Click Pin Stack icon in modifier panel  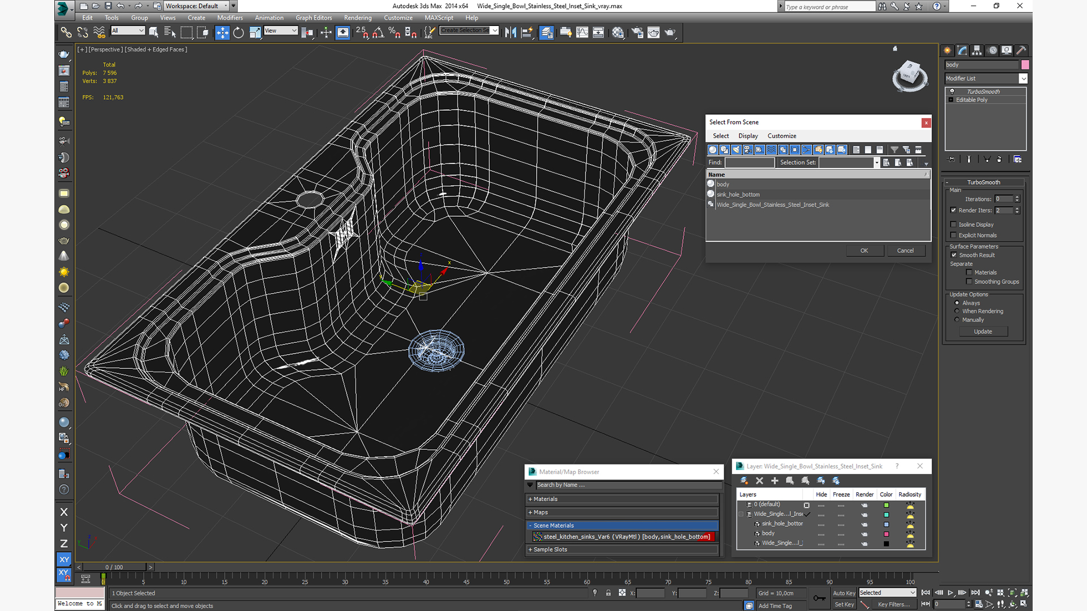click(x=952, y=160)
